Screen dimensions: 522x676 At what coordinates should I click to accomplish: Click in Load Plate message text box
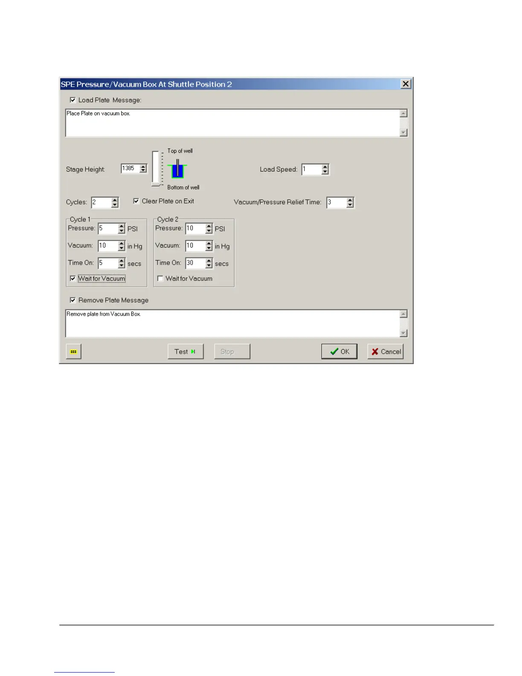pos(232,123)
